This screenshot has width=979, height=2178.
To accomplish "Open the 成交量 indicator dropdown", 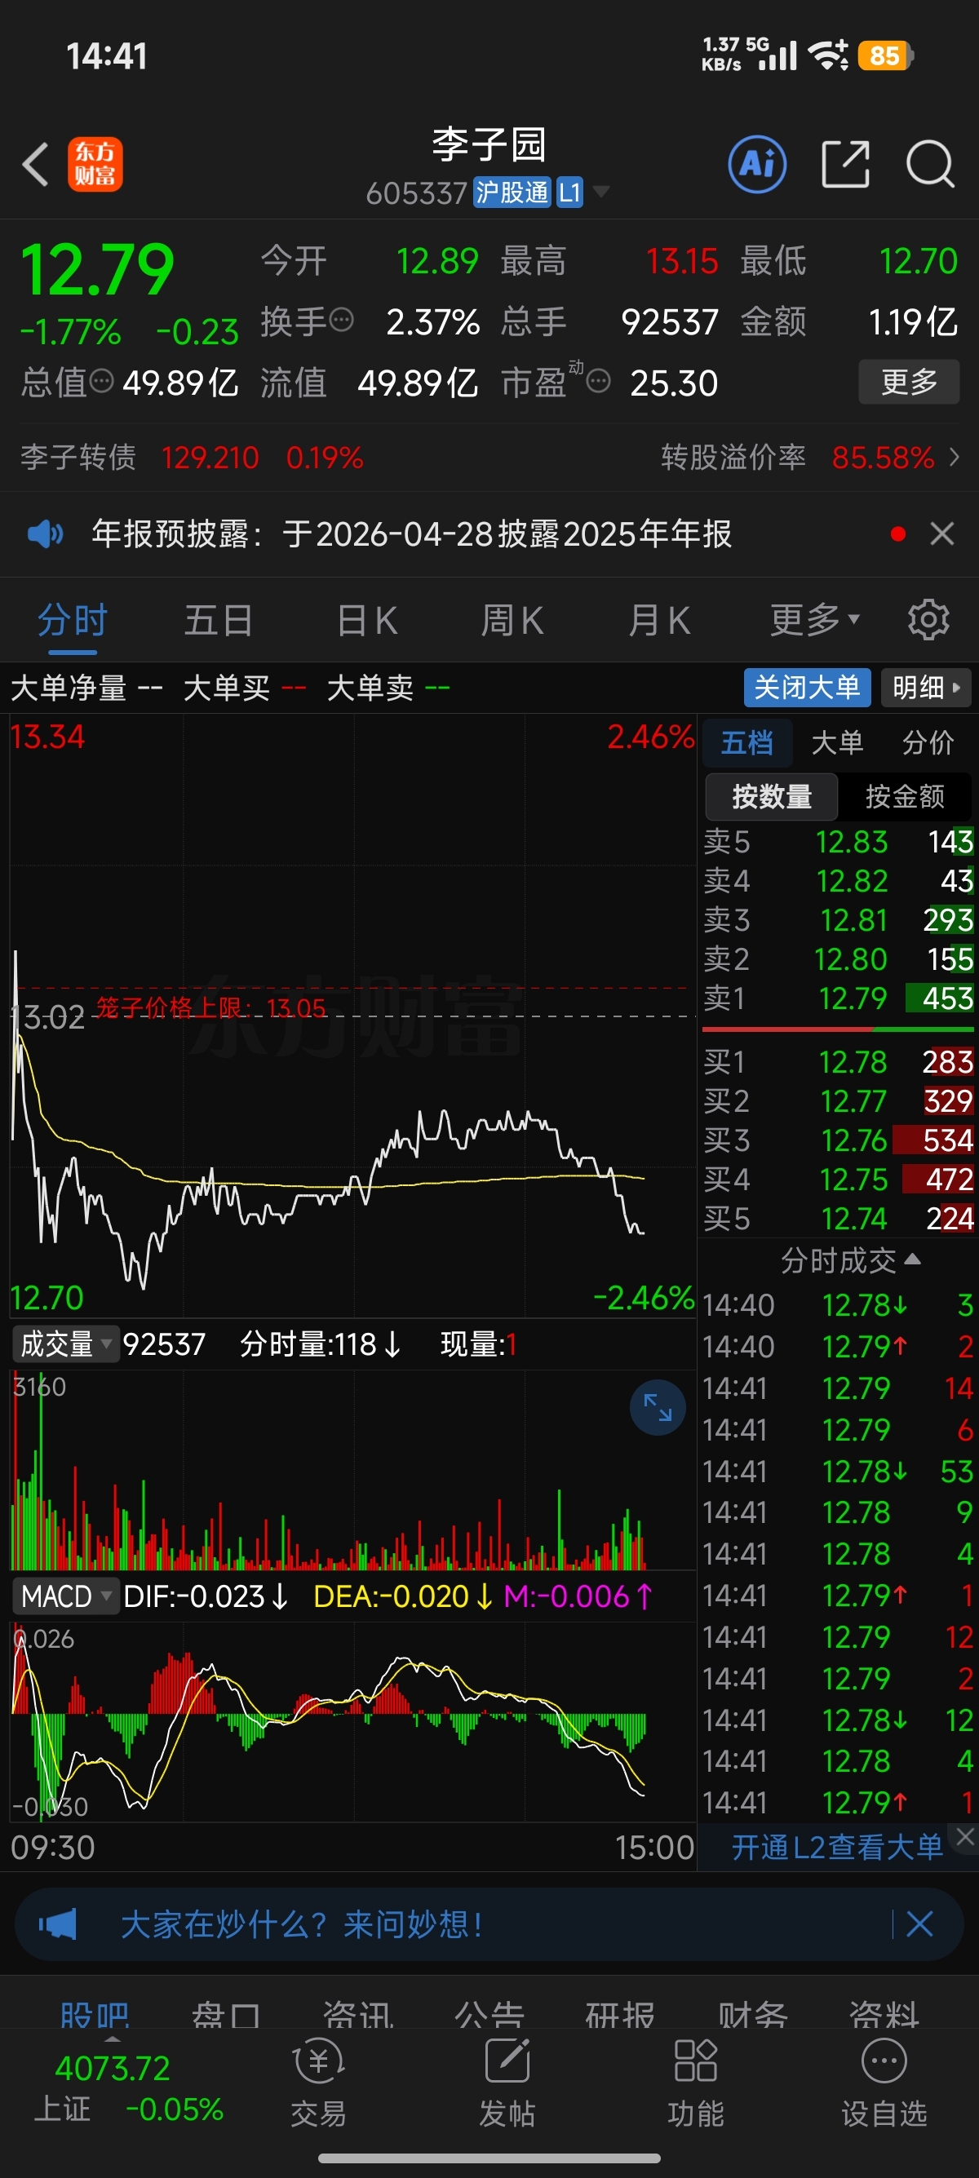I will click(66, 1344).
